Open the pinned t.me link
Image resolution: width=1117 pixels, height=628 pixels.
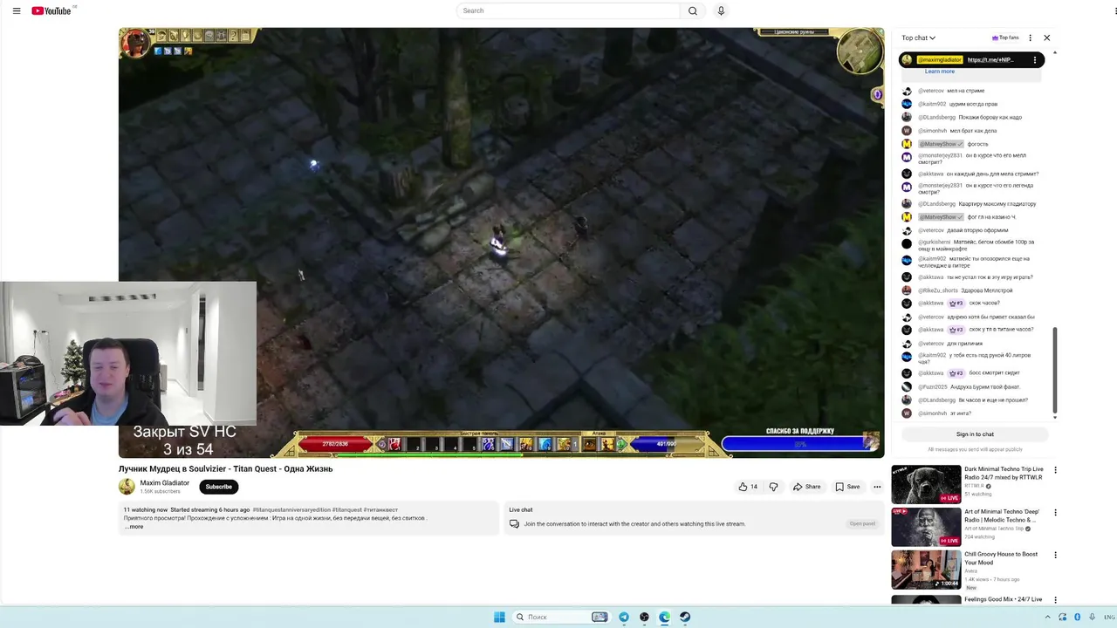(990, 60)
